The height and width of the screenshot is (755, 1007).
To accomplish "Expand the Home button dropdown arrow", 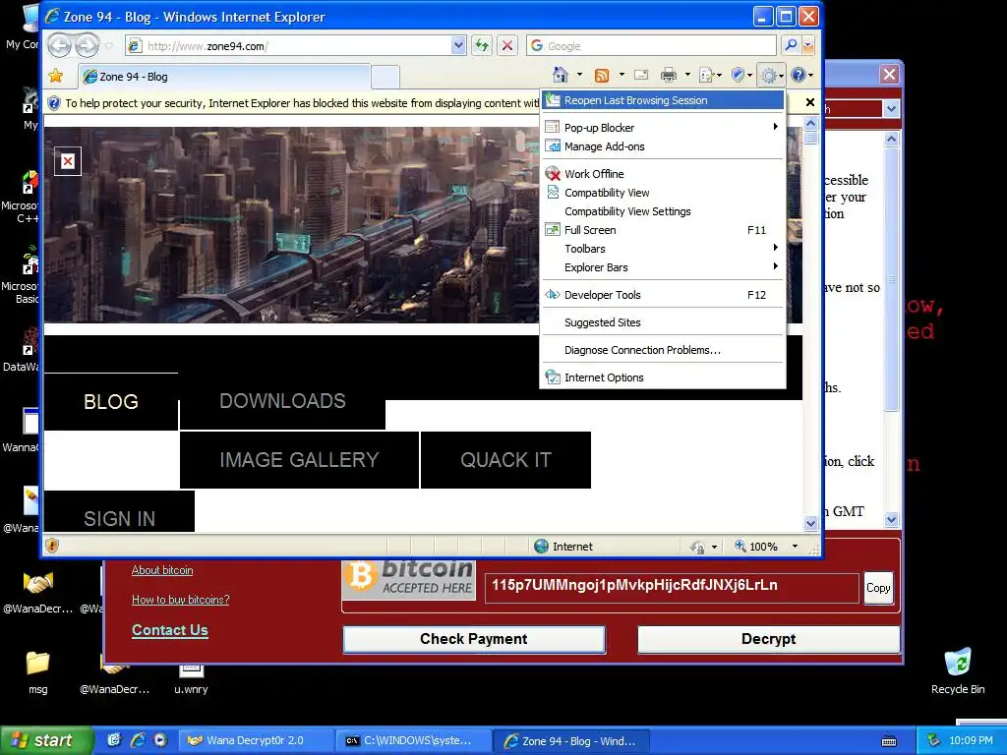I will (x=579, y=75).
